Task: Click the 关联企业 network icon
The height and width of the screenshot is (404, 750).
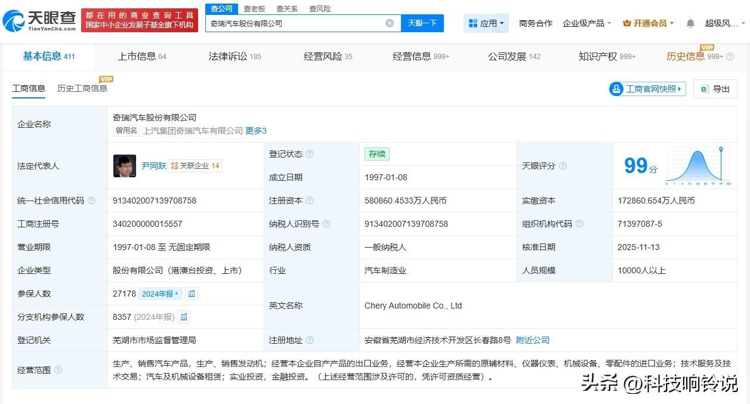Action: (x=175, y=166)
